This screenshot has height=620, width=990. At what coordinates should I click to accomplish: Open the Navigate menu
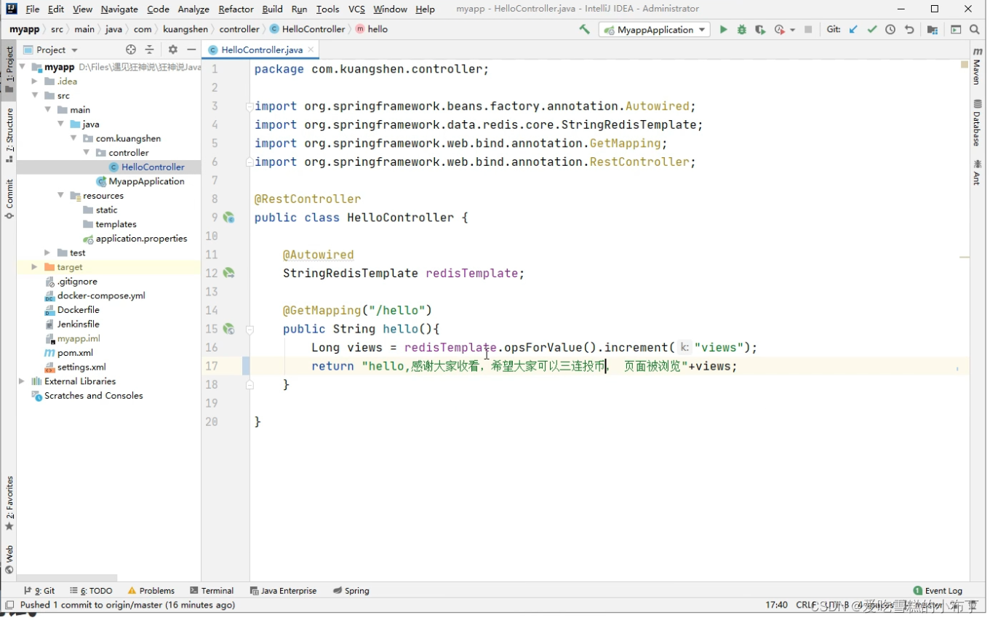coord(119,9)
